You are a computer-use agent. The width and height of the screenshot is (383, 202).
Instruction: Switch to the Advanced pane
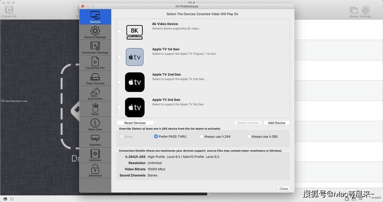[x=95, y=170]
